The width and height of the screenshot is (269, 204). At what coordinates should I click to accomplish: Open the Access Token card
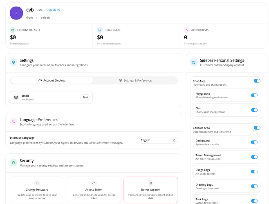pos(94,190)
